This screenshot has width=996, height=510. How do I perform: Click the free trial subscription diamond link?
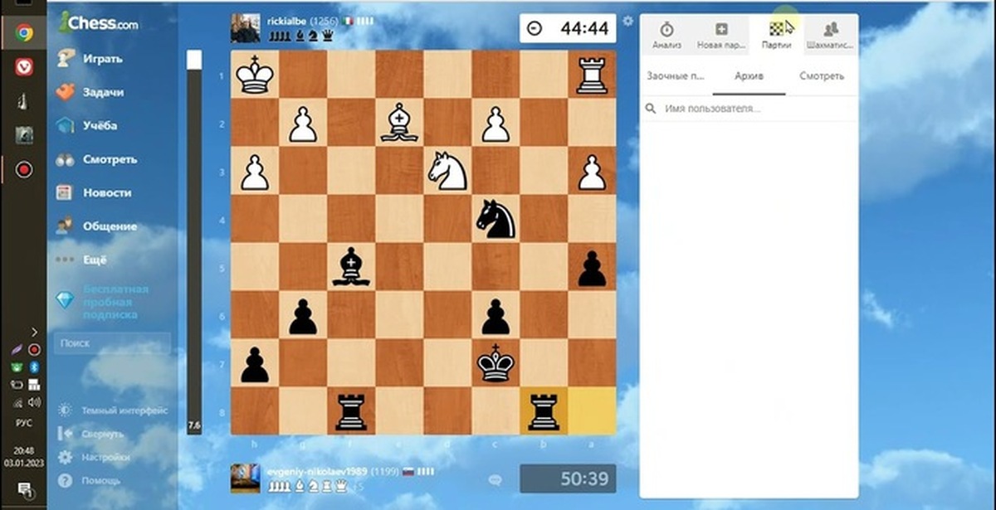pyautogui.click(x=103, y=302)
